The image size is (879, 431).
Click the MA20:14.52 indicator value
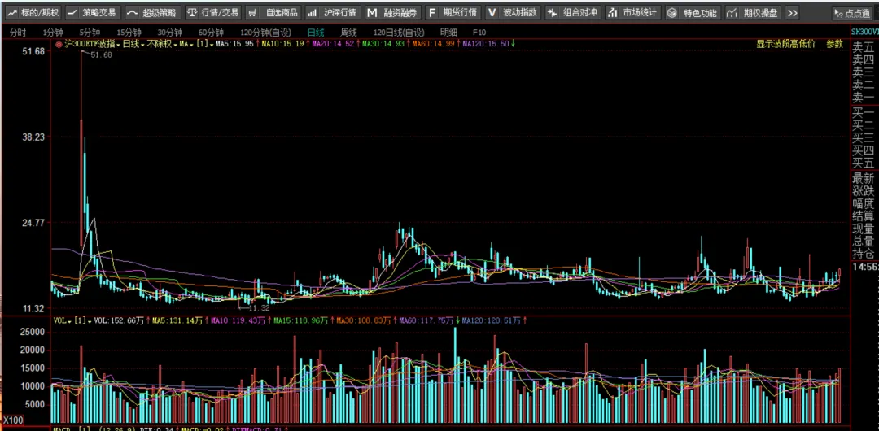(333, 44)
